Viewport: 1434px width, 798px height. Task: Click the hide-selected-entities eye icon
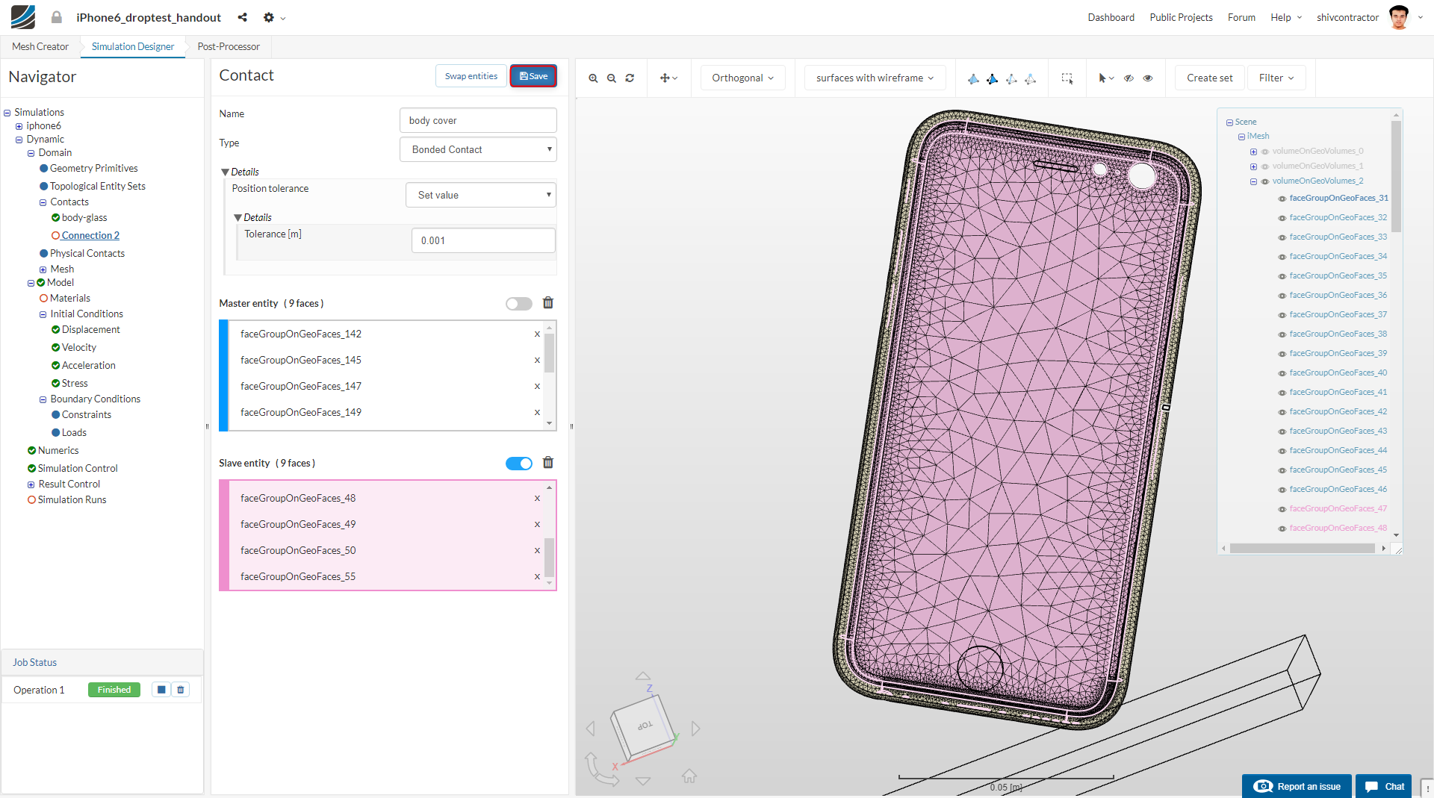tap(1129, 78)
